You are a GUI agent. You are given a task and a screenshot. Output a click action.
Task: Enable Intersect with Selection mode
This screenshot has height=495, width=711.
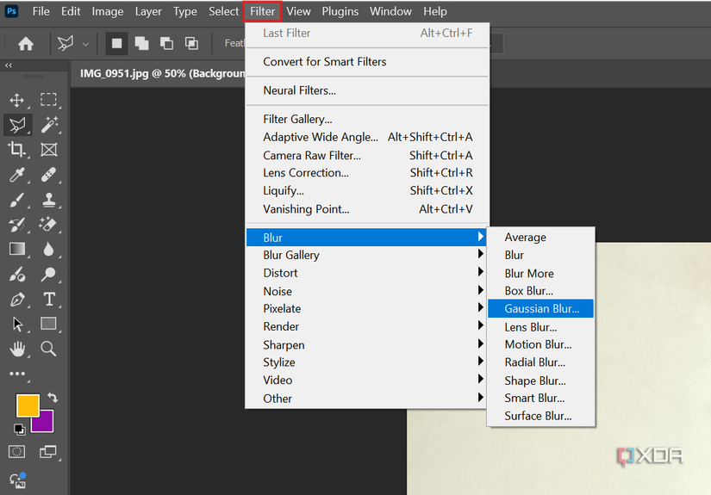(192, 44)
